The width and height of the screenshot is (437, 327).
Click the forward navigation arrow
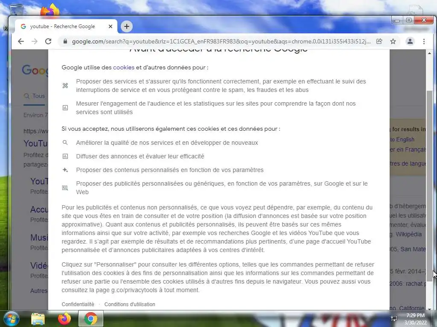coord(35,41)
